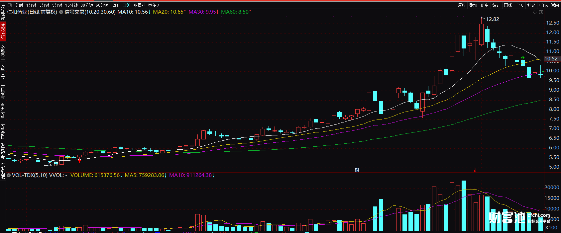Open F10 company info
The image size is (561, 233).
click(520, 5)
